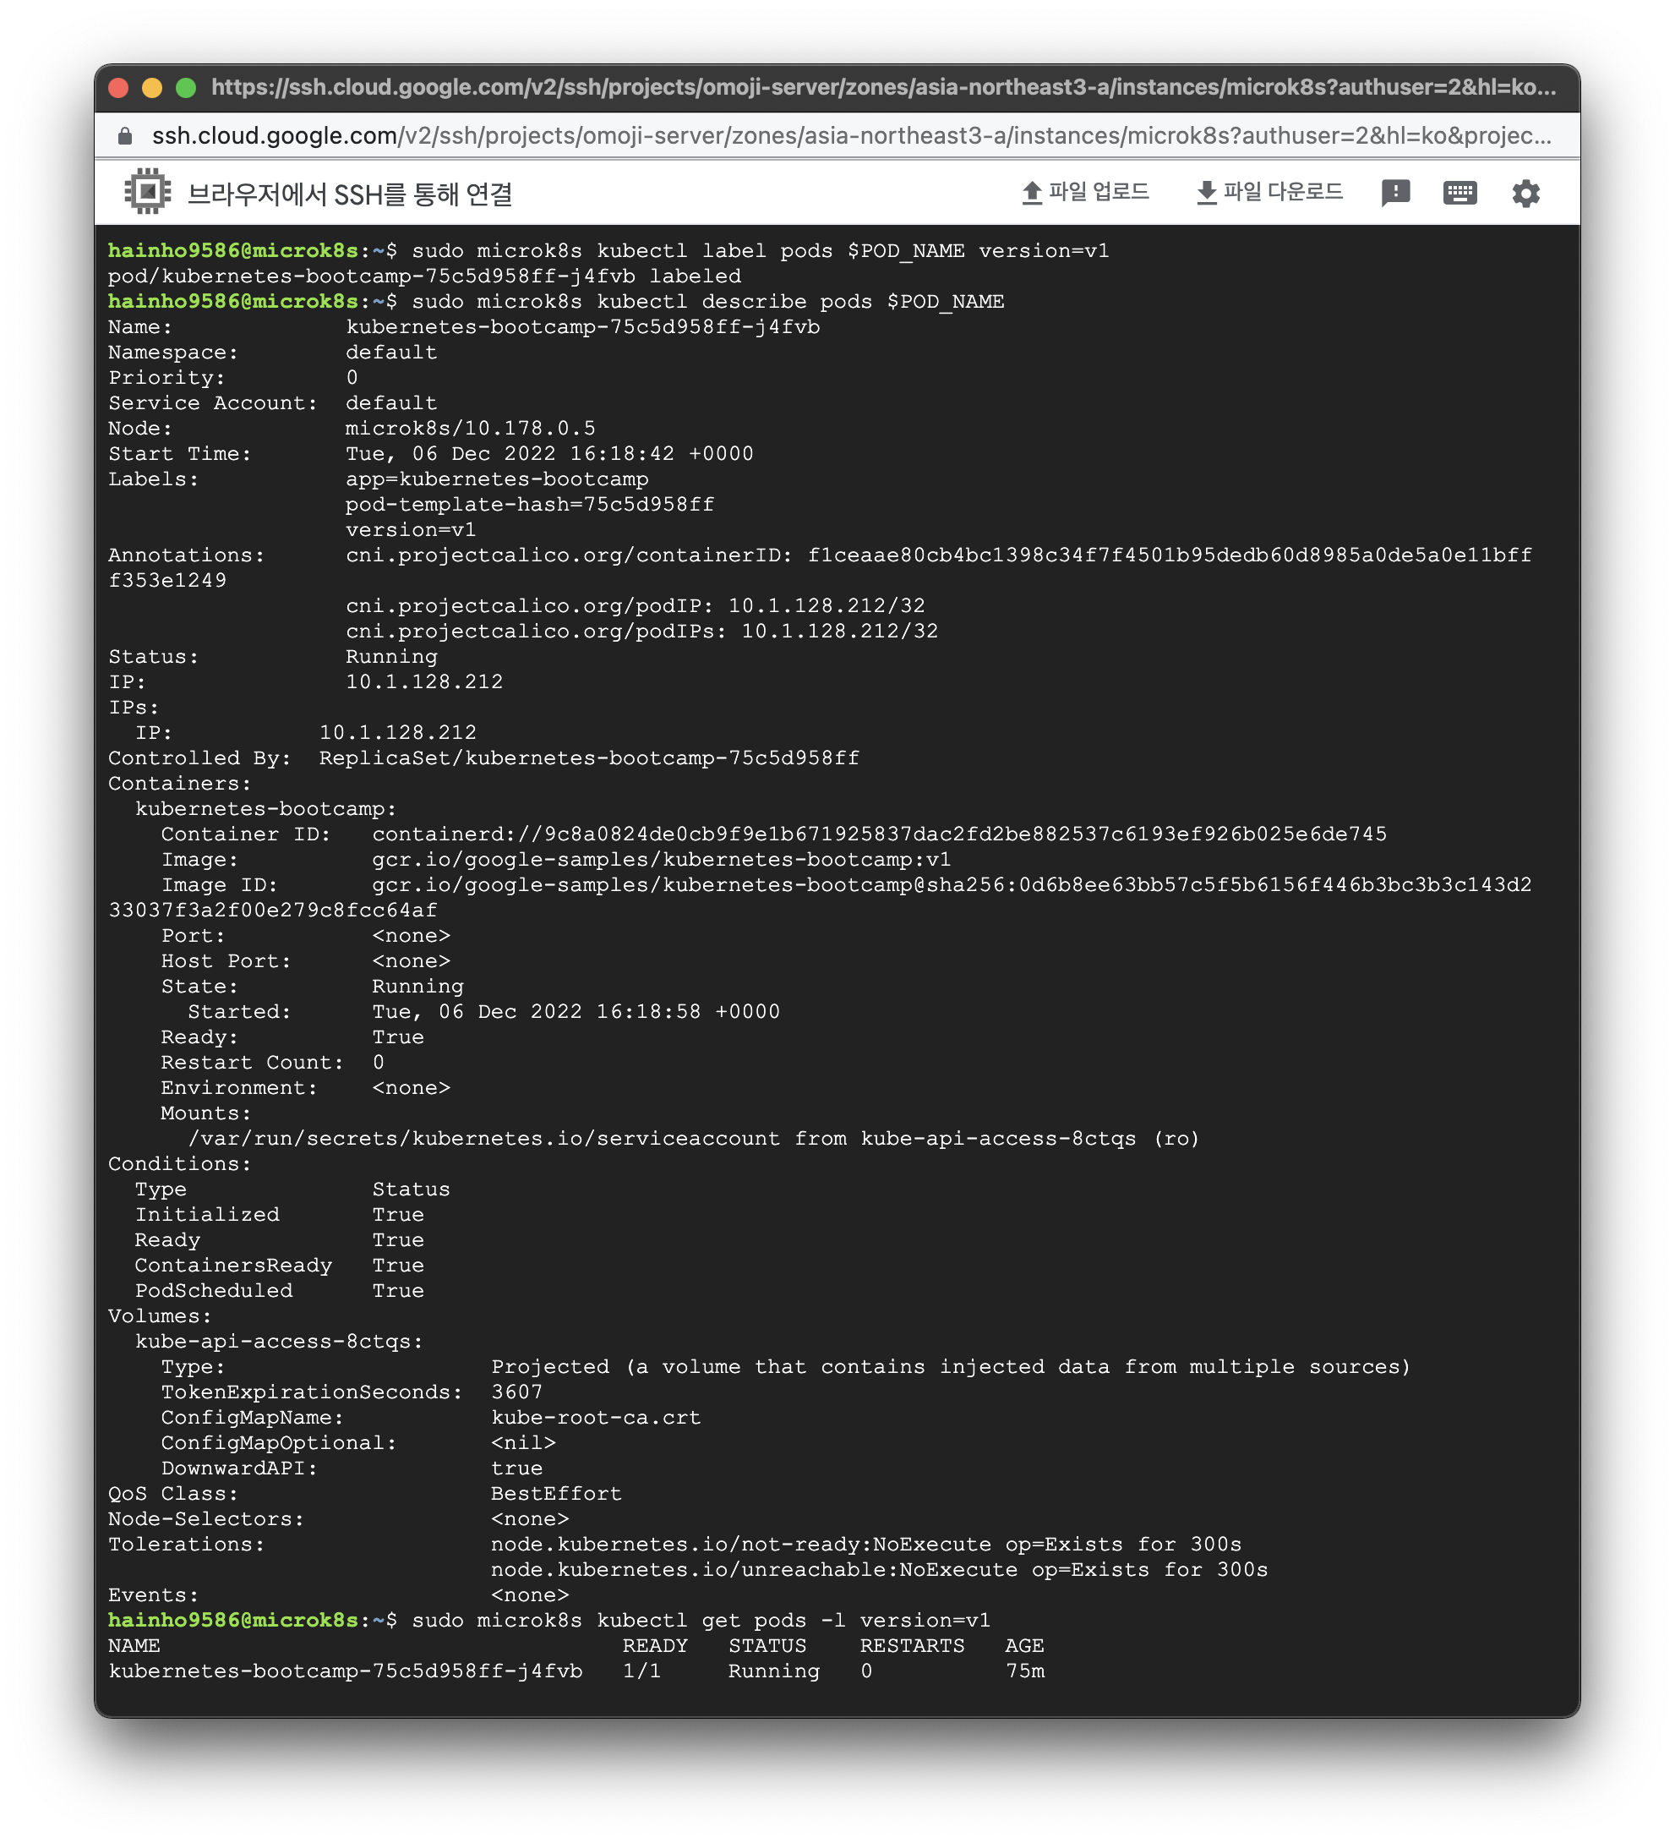The image size is (1675, 1843).
Task: Click the version=v1 entry under Labels
Action: pos(410,530)
